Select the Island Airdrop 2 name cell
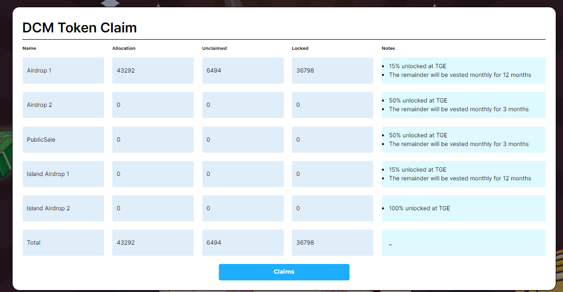Image resolution: width=563 pixels, height=292 pixels. (63, 208)
